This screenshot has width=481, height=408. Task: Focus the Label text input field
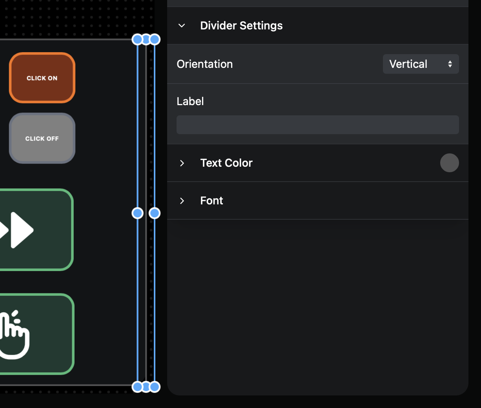[317, 125]
